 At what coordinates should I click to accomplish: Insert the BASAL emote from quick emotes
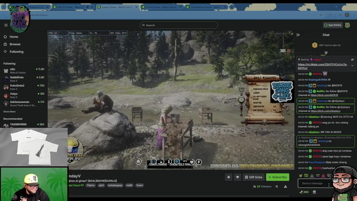coord(306,176)
